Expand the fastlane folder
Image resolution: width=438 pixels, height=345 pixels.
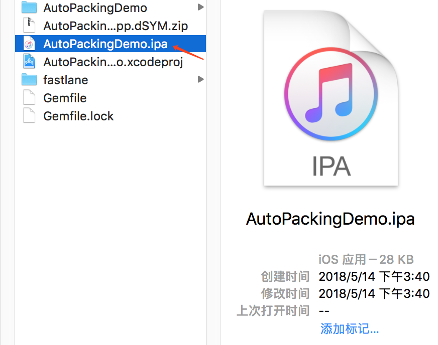(x=200, y=80)
